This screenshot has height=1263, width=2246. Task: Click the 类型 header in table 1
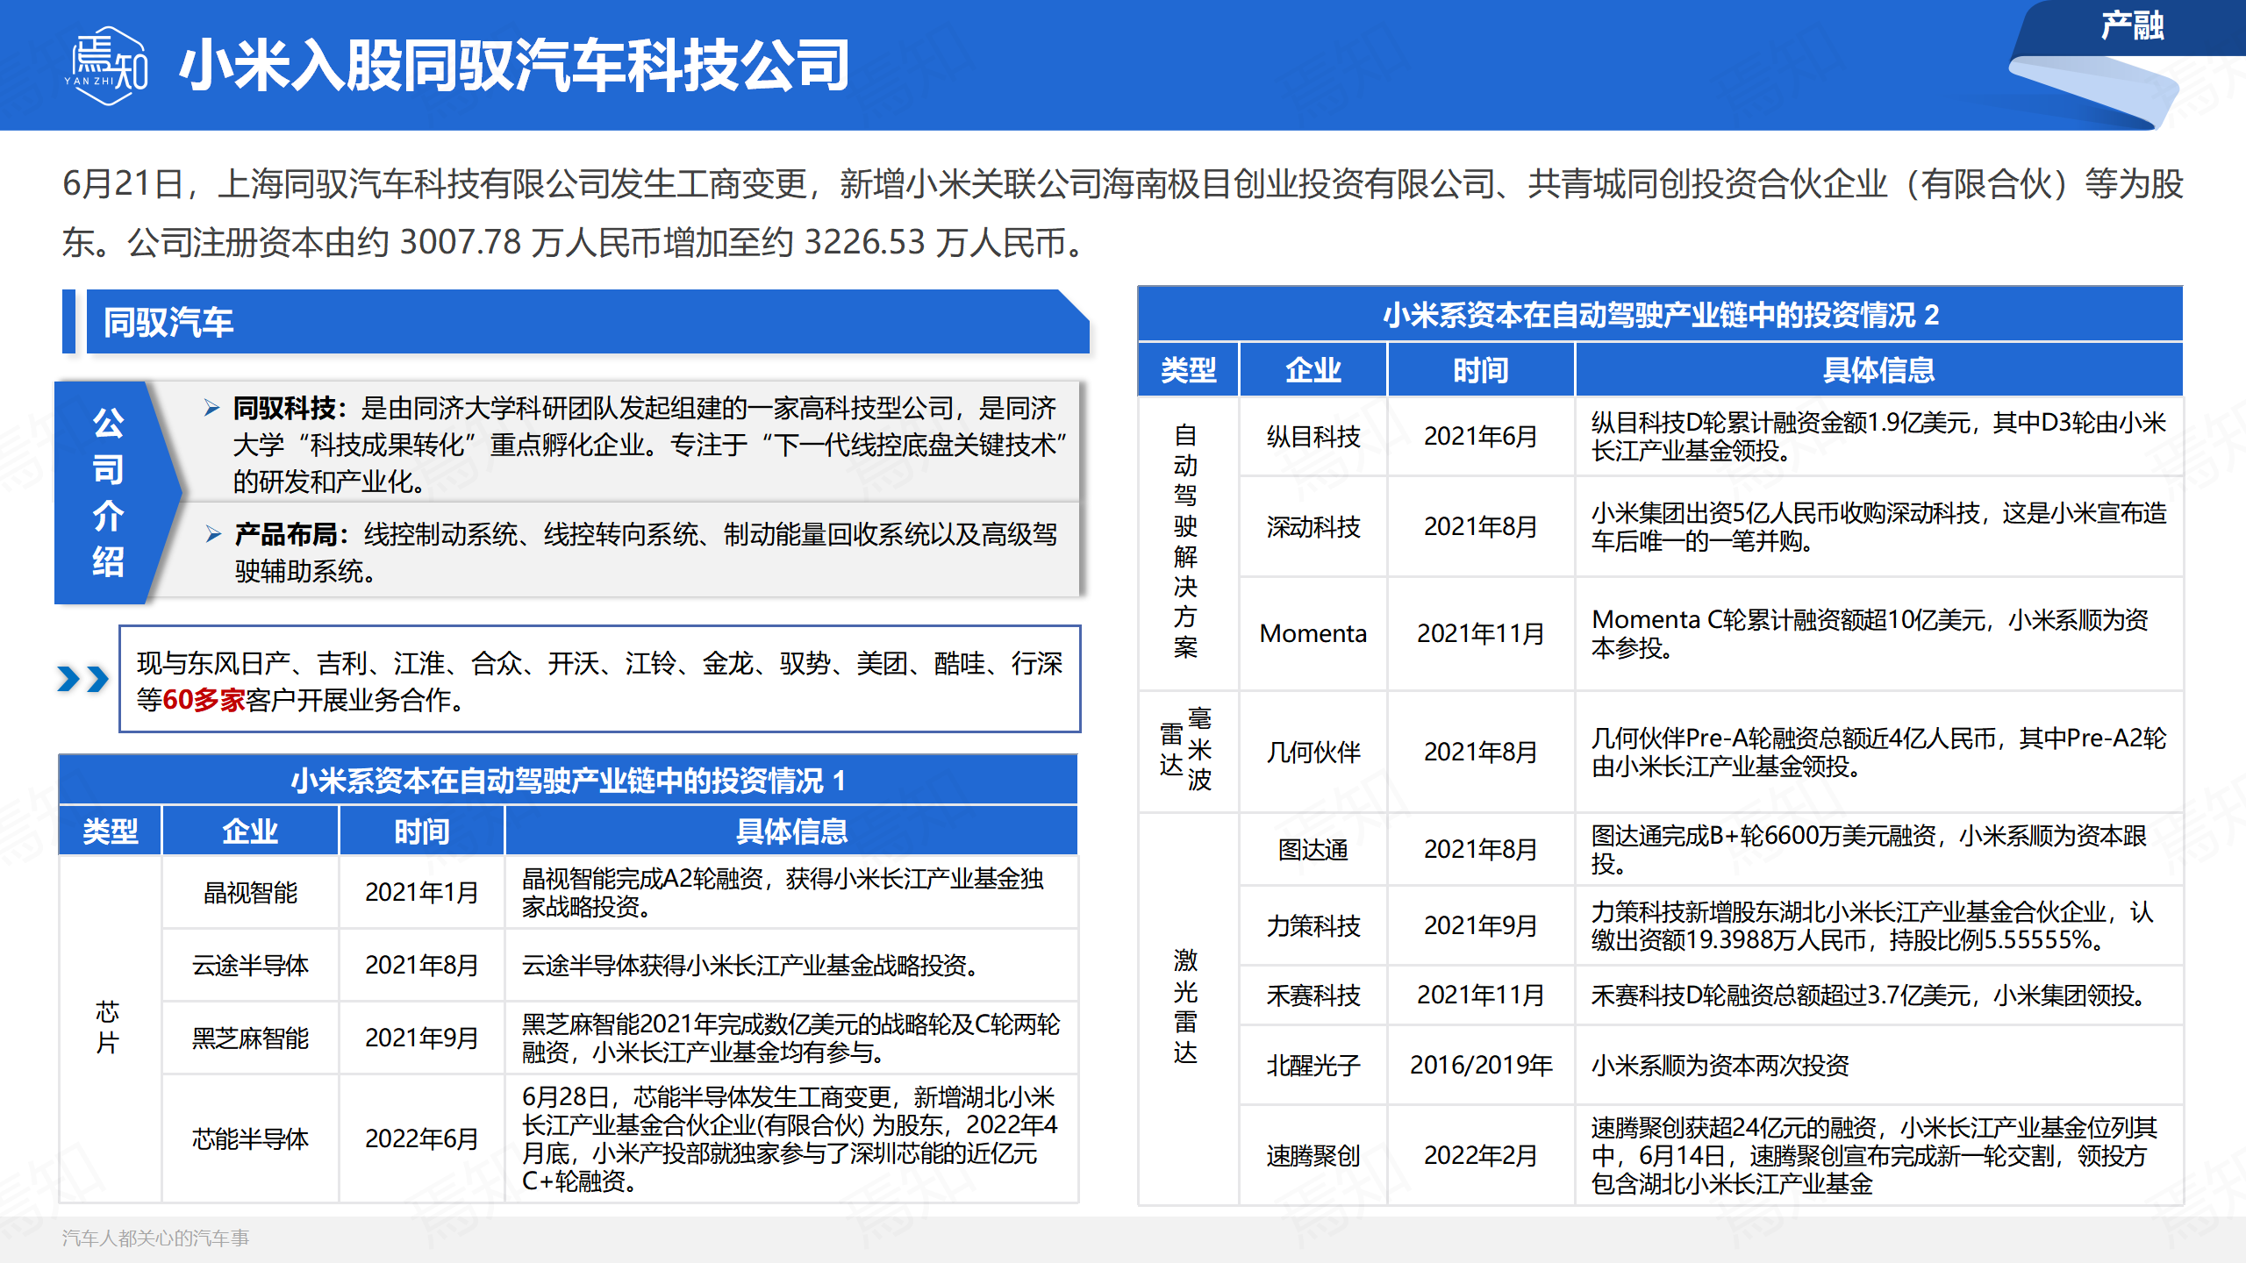(x=111, y=831)
